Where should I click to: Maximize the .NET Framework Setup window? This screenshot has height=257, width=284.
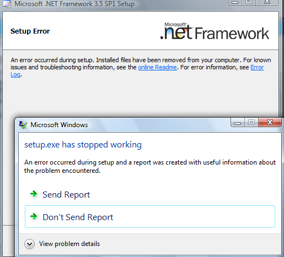(249, 2)
